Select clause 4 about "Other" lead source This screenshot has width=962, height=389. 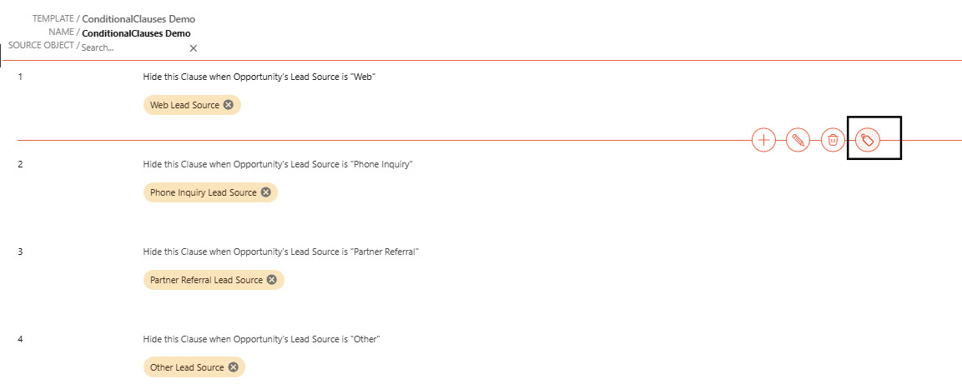pyautogui.click(x=261, y=339)
